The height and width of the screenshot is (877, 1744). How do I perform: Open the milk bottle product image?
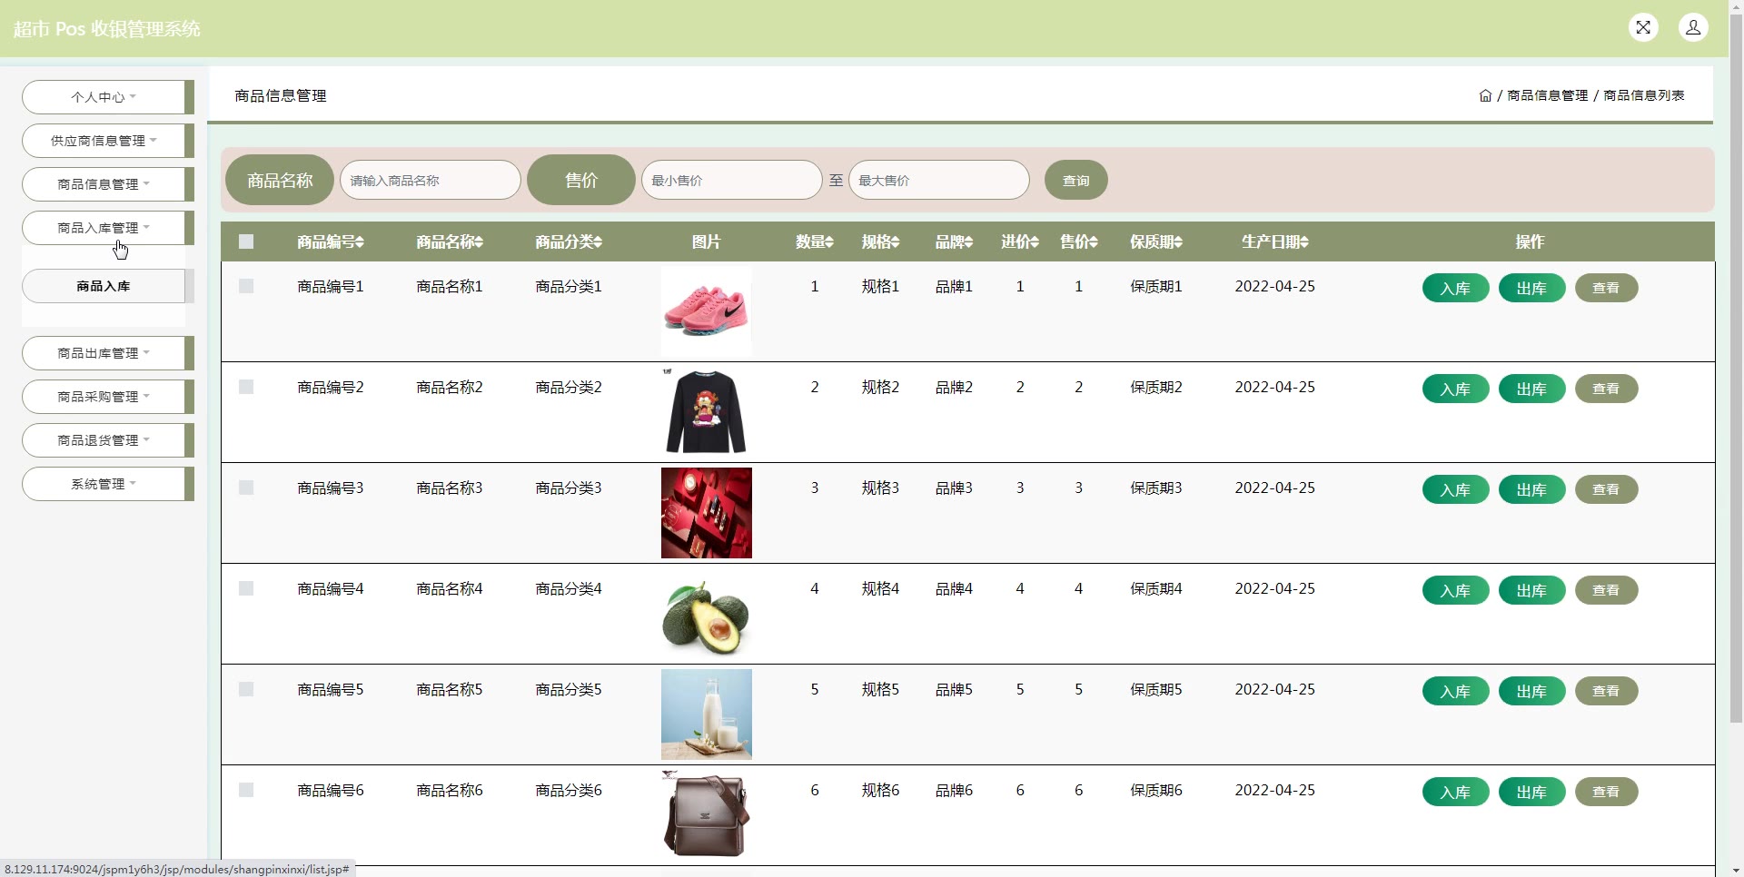707,714
